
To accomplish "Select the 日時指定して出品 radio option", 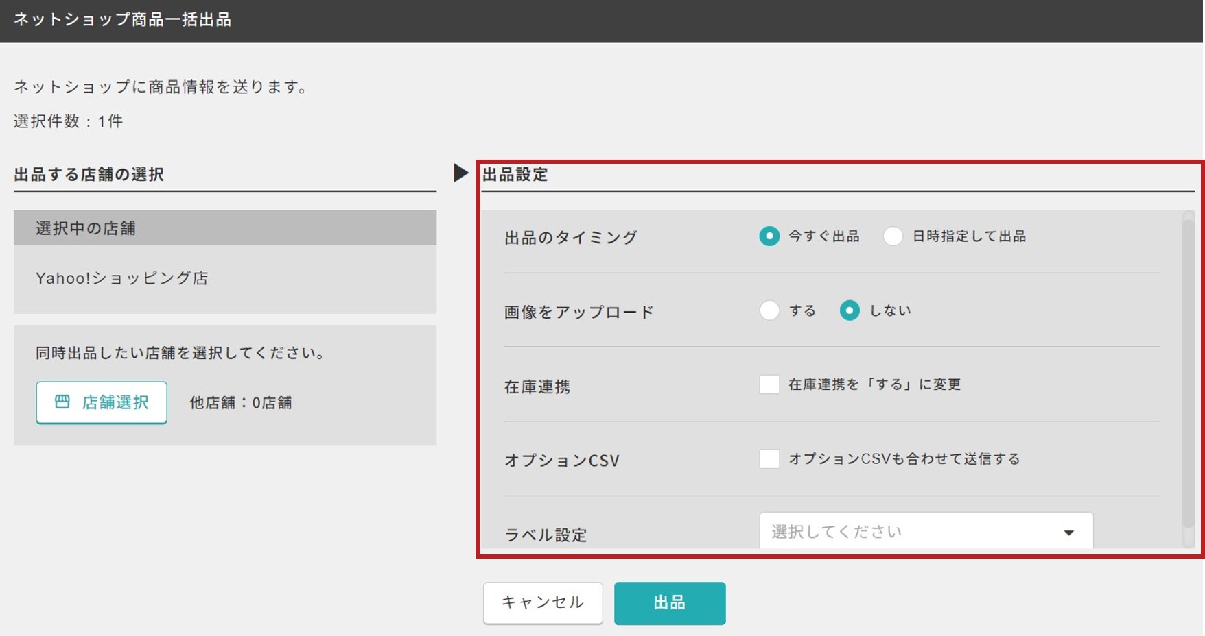I will pyautogui.click(x=893, y=236).
